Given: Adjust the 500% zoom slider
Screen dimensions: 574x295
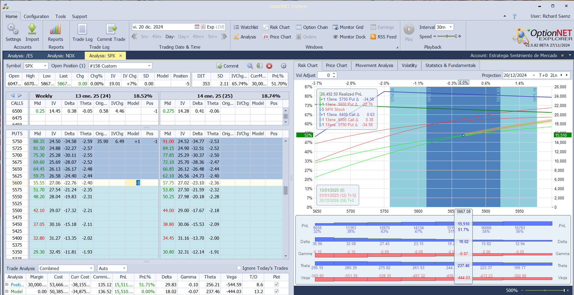Looking at the screenshot, I should pos(545,290).
